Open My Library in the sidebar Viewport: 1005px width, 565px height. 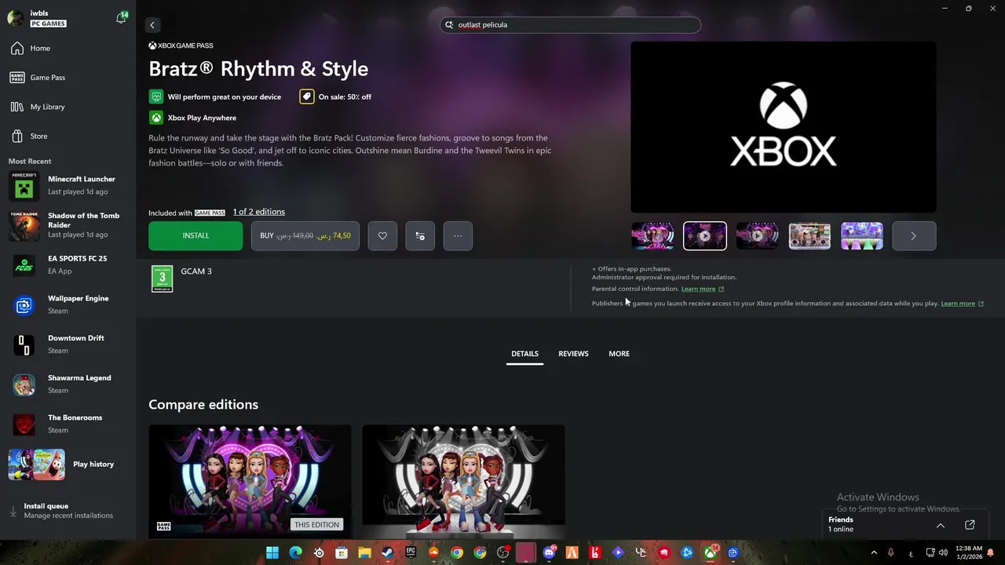68,107
